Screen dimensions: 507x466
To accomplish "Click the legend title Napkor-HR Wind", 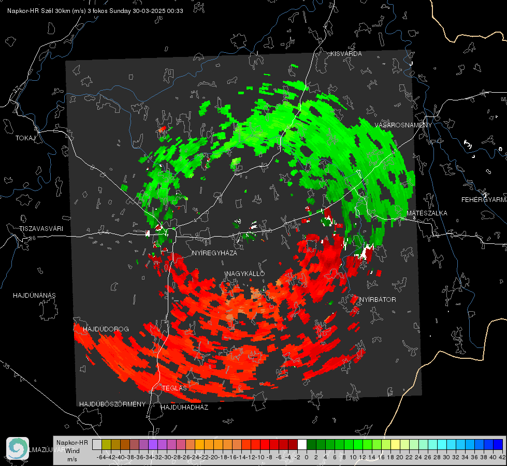I will pos(72,447).
